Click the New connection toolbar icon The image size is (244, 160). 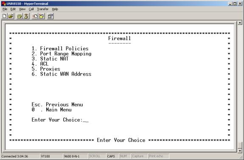(x=4, y=16)
